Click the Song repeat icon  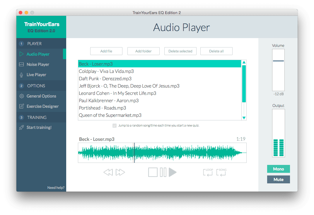click(x=221, y=172)
